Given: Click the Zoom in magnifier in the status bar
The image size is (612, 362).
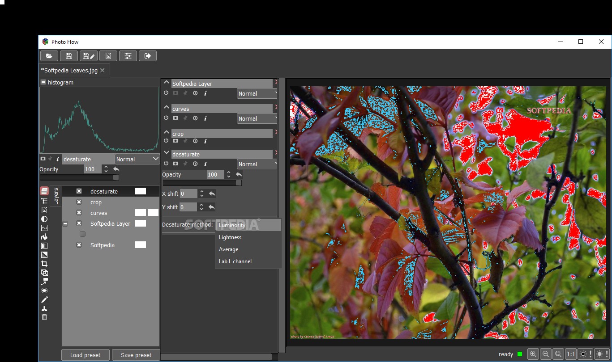Looking at the screenshot, I should 533,354.
